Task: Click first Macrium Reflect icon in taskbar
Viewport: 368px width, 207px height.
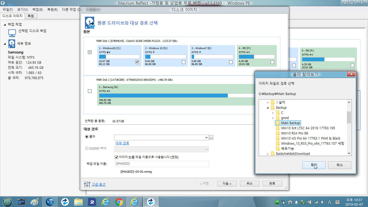Action: [x=65, y=202]
